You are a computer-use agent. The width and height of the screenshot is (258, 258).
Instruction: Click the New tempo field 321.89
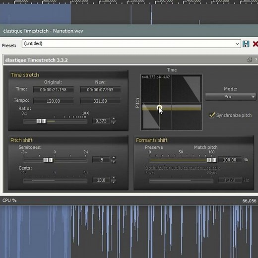click(100, 101)
